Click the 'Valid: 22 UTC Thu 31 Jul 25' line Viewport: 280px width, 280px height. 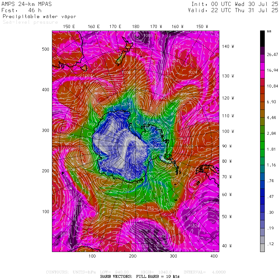pos(233,10)
